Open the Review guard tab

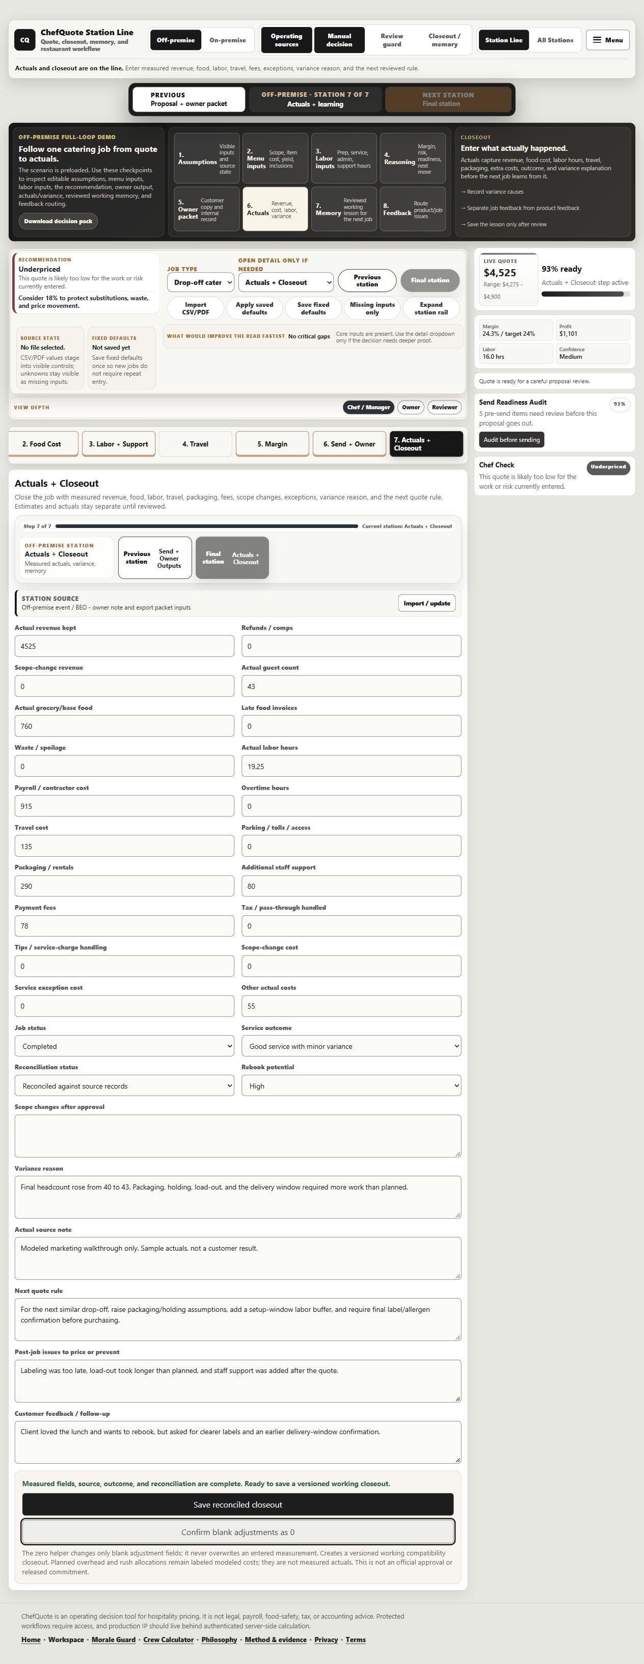tap(391, 40)
